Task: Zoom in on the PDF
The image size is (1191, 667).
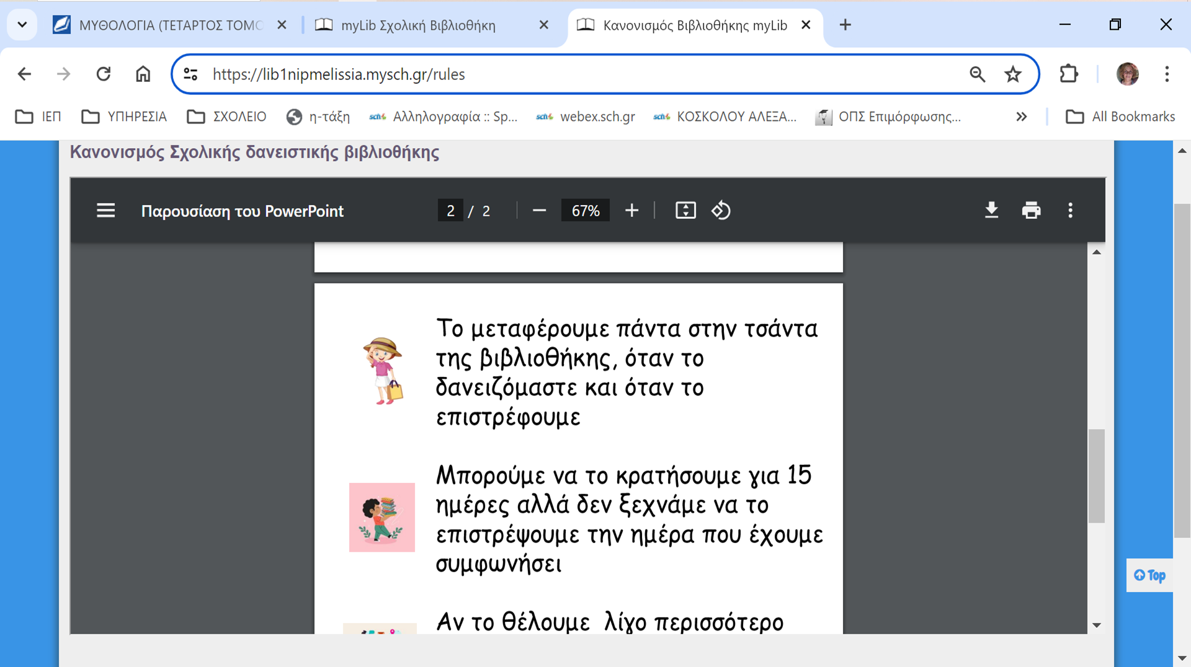Action: click(x=631, y=211)
